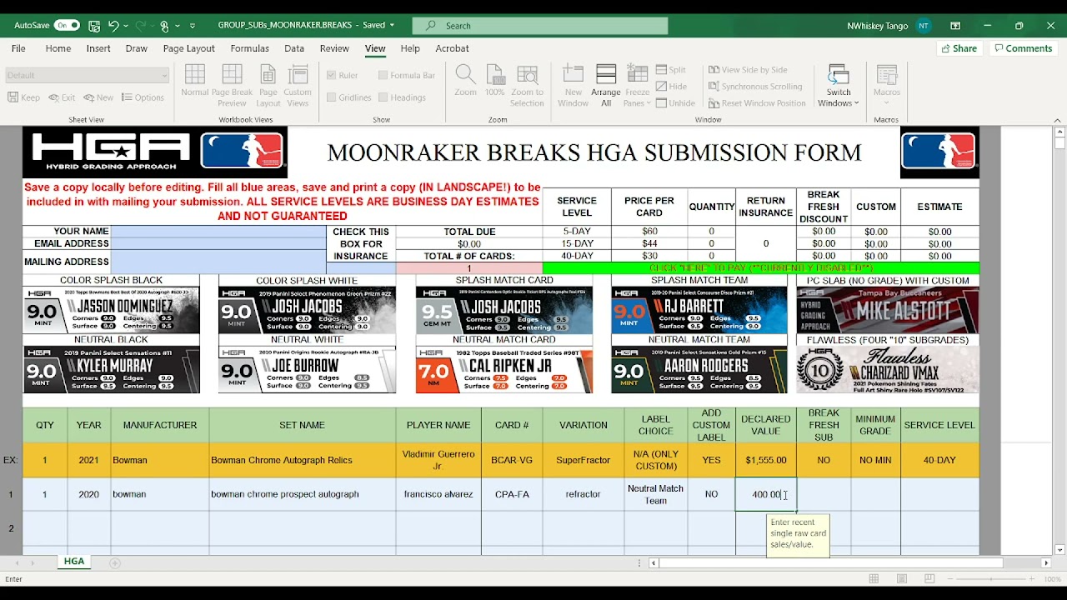Switch to Formulas ribbon tab
1067x600 pixels.
tap(249, 48)
